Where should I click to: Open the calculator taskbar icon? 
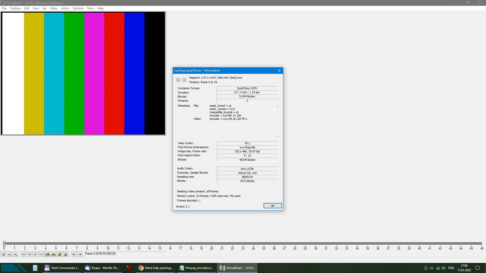[x=35, y=268]
